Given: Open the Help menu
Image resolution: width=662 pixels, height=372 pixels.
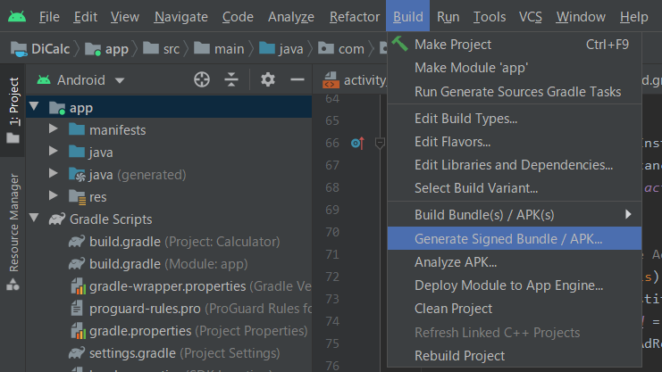Looking at the screenshot, I should 633,17.
